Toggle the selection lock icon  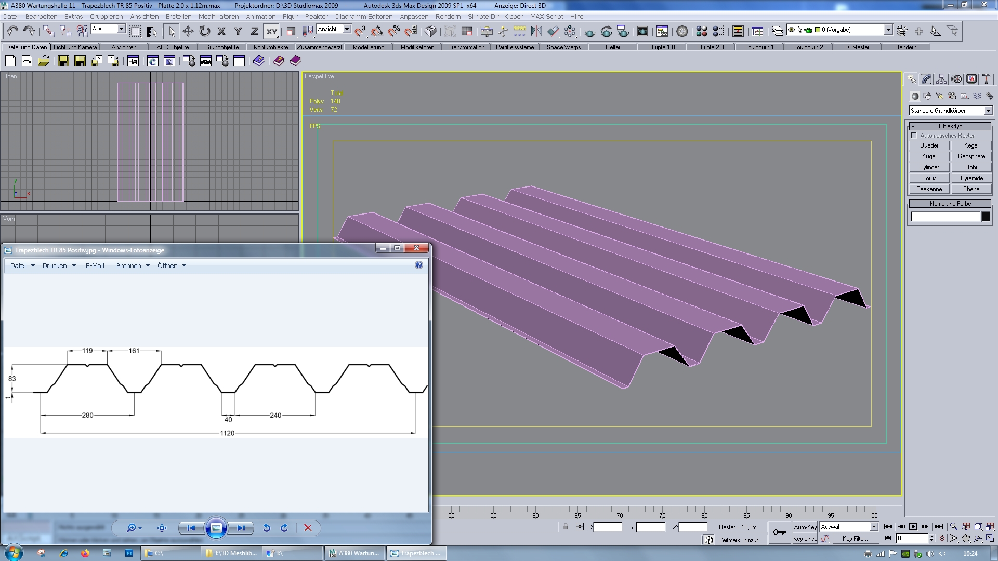pos(566,527)
